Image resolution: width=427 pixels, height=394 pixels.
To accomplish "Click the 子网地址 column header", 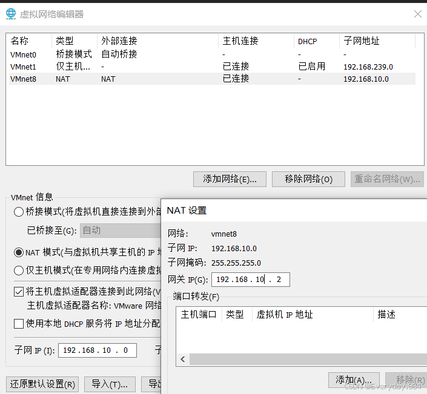I will (x=377, y=41).
